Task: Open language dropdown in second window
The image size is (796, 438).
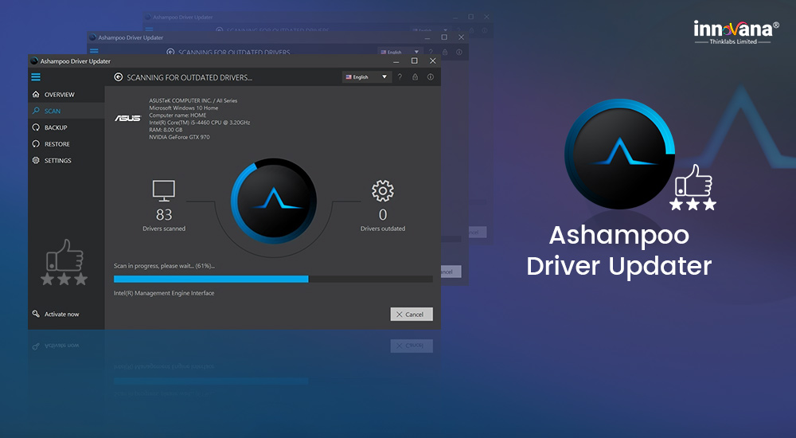Action: (x=400, y=52)
